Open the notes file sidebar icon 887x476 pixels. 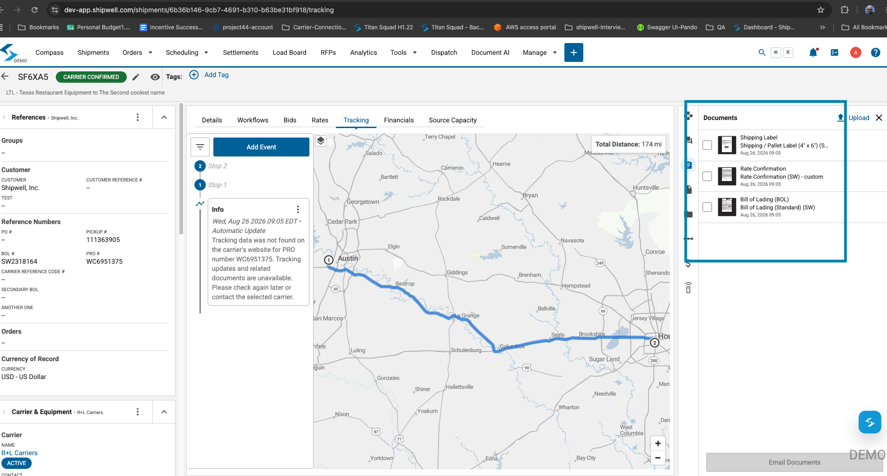pos(689,190)
